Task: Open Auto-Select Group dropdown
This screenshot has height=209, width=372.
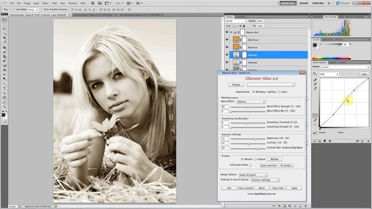Action: 33,10
